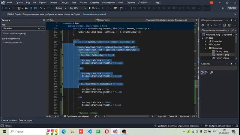This screenshot has width=240, height=135.
Task: Open the Правка menu
Action: pyautogui.click(x=19, y=3)
